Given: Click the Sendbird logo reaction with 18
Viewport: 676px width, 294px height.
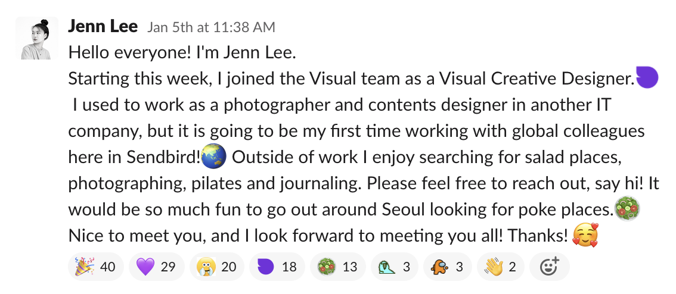Looking at the screenshot, I should click(x=276, y=267).
